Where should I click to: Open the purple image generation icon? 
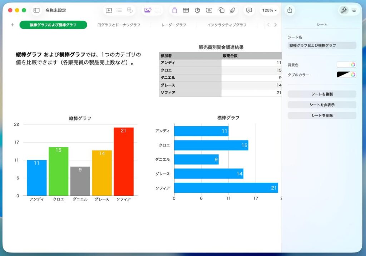148,10
